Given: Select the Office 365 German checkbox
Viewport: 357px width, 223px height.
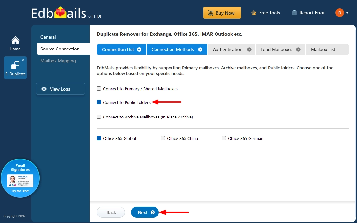Looking at the screenshot, I should (x=224, y=138).
